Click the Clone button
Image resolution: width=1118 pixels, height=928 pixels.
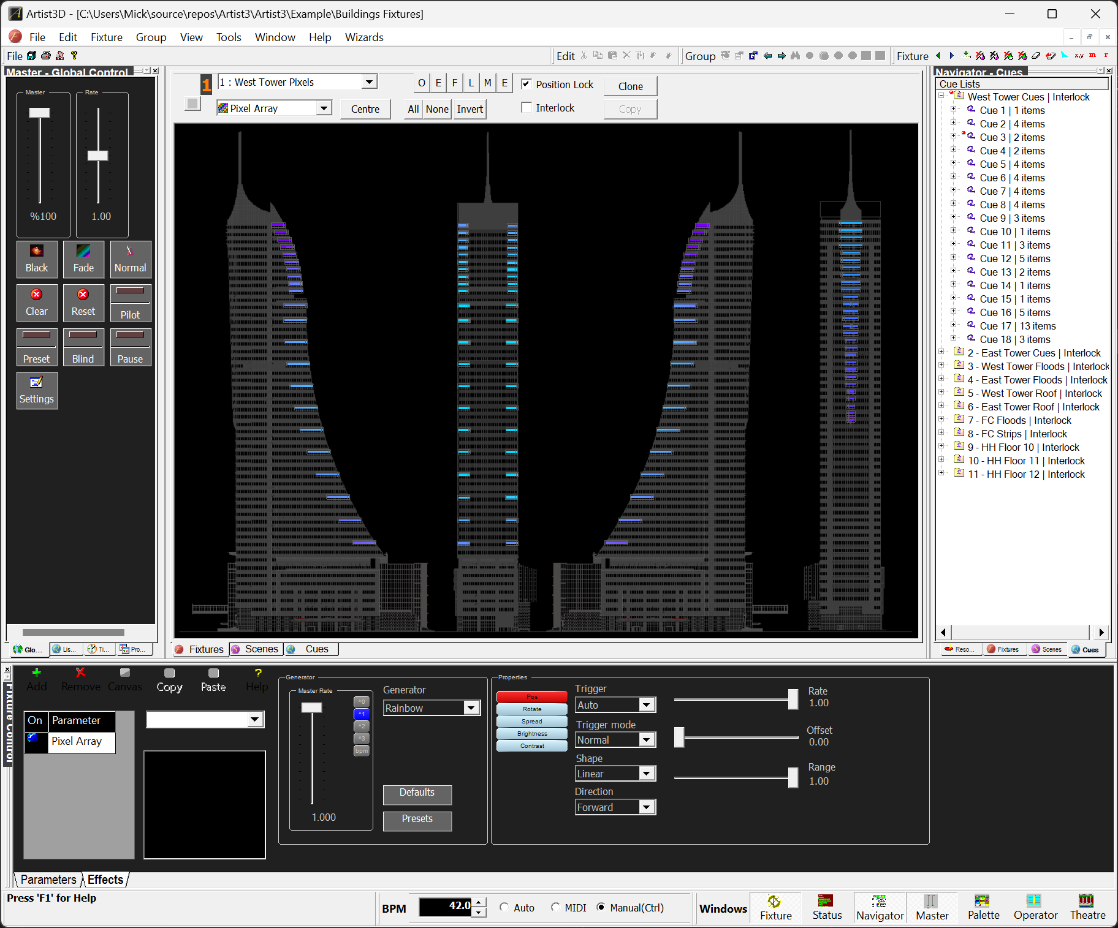630,86
